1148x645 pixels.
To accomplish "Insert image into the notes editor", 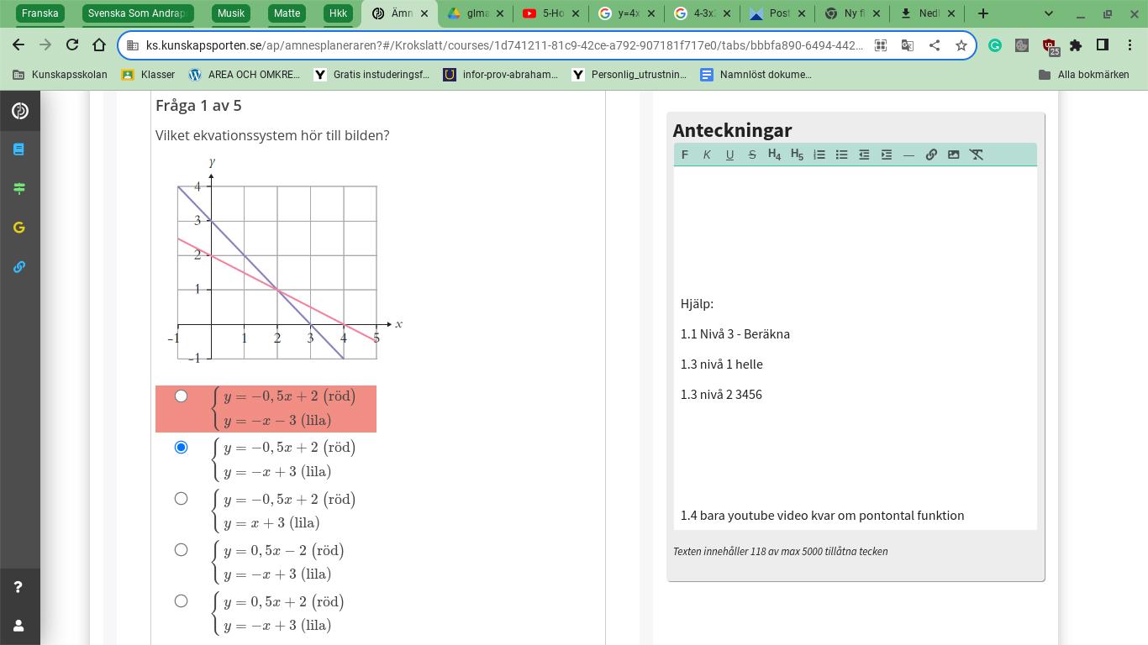I will click(953, 155).
